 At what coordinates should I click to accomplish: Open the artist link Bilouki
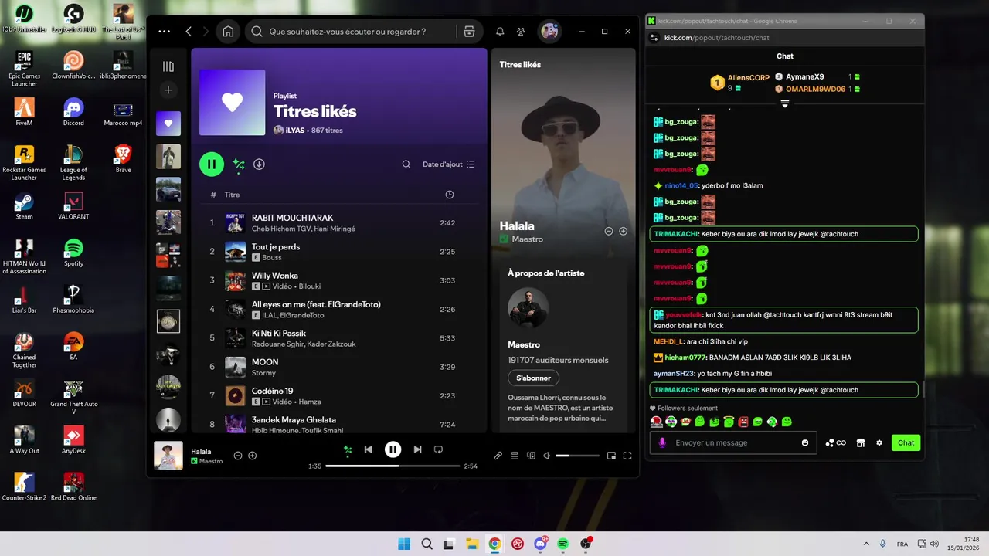(309, 286)
